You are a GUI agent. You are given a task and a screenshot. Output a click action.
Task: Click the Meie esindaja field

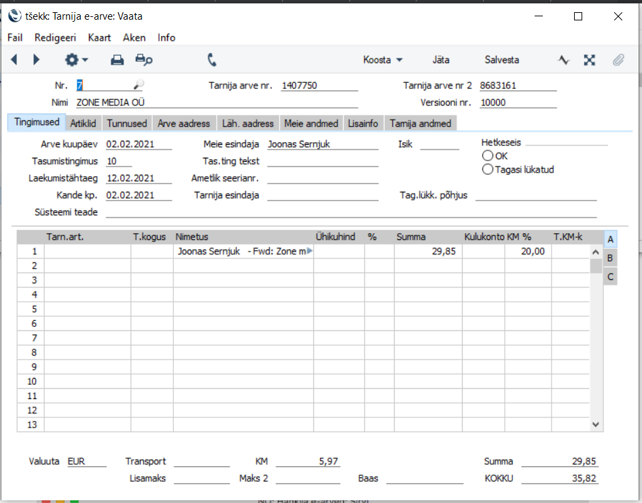tap(323, 144)
